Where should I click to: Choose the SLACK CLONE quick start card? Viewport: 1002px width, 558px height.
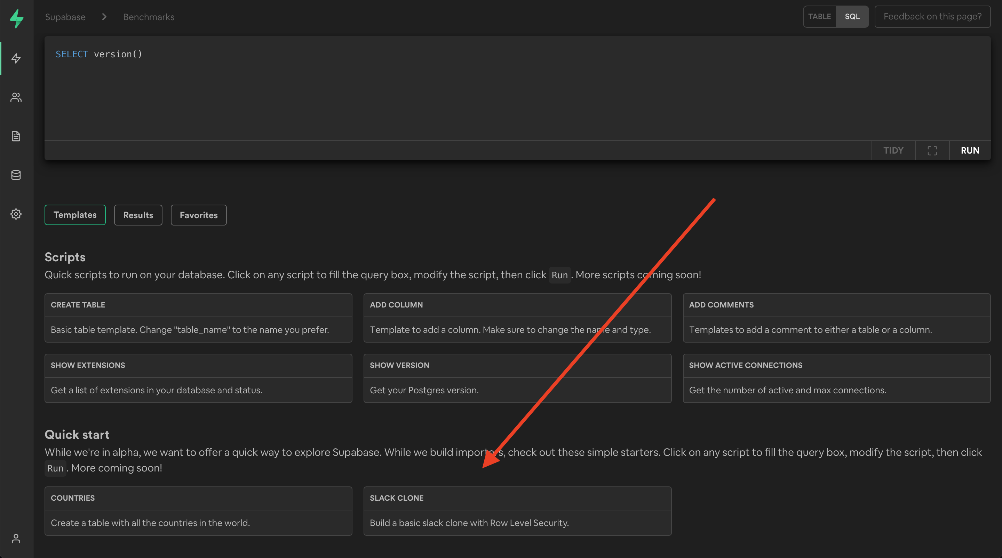point(517,511)
